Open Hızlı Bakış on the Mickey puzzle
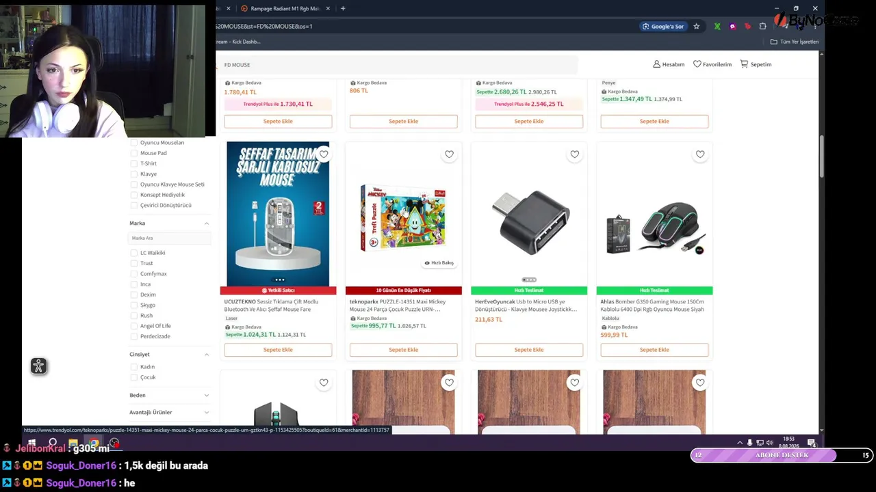The width and height of the screenshot is (876, 492). coord(439,263)
